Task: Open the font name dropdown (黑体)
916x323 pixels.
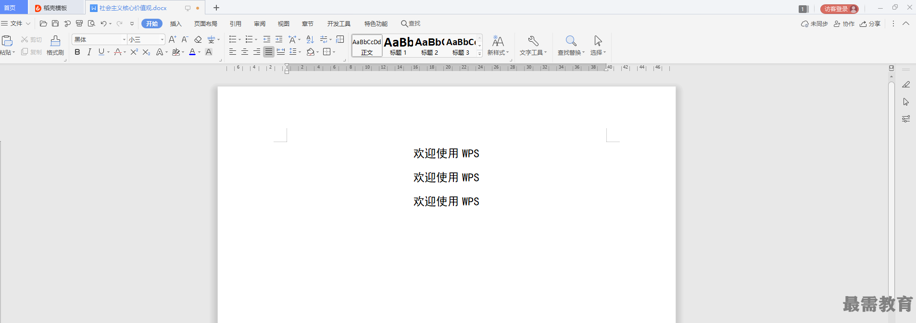Action: pos(124,39)
